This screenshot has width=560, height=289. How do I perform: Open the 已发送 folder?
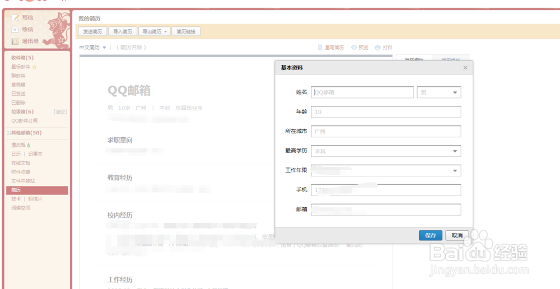click(18, 94)
